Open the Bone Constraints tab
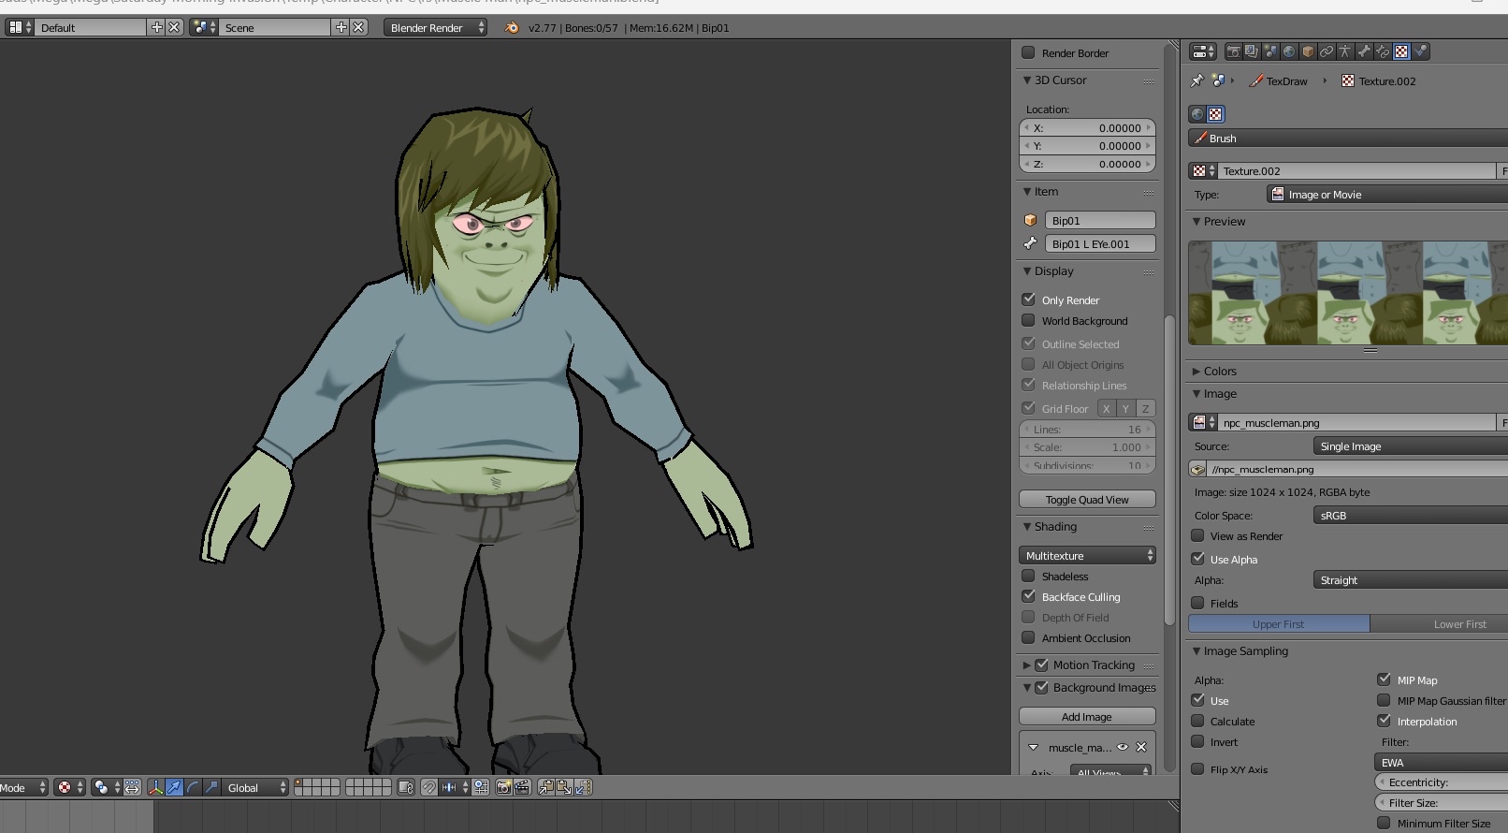 click(x=1383, y=51)
